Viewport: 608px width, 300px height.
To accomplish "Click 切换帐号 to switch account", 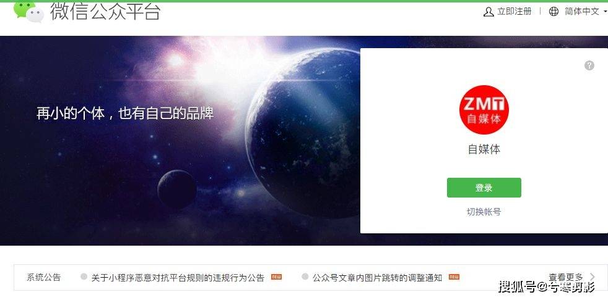I will [x=484, y=212].
